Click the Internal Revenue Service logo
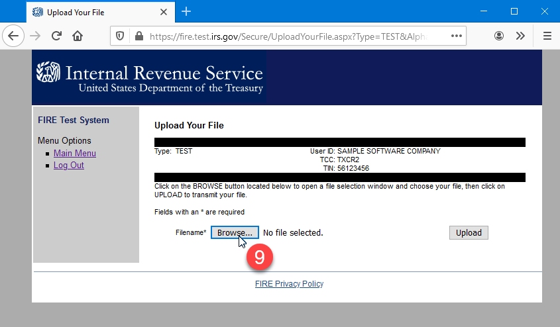This screenshot has height=327, width=560. pyautogui.click(x=150, y=77)
